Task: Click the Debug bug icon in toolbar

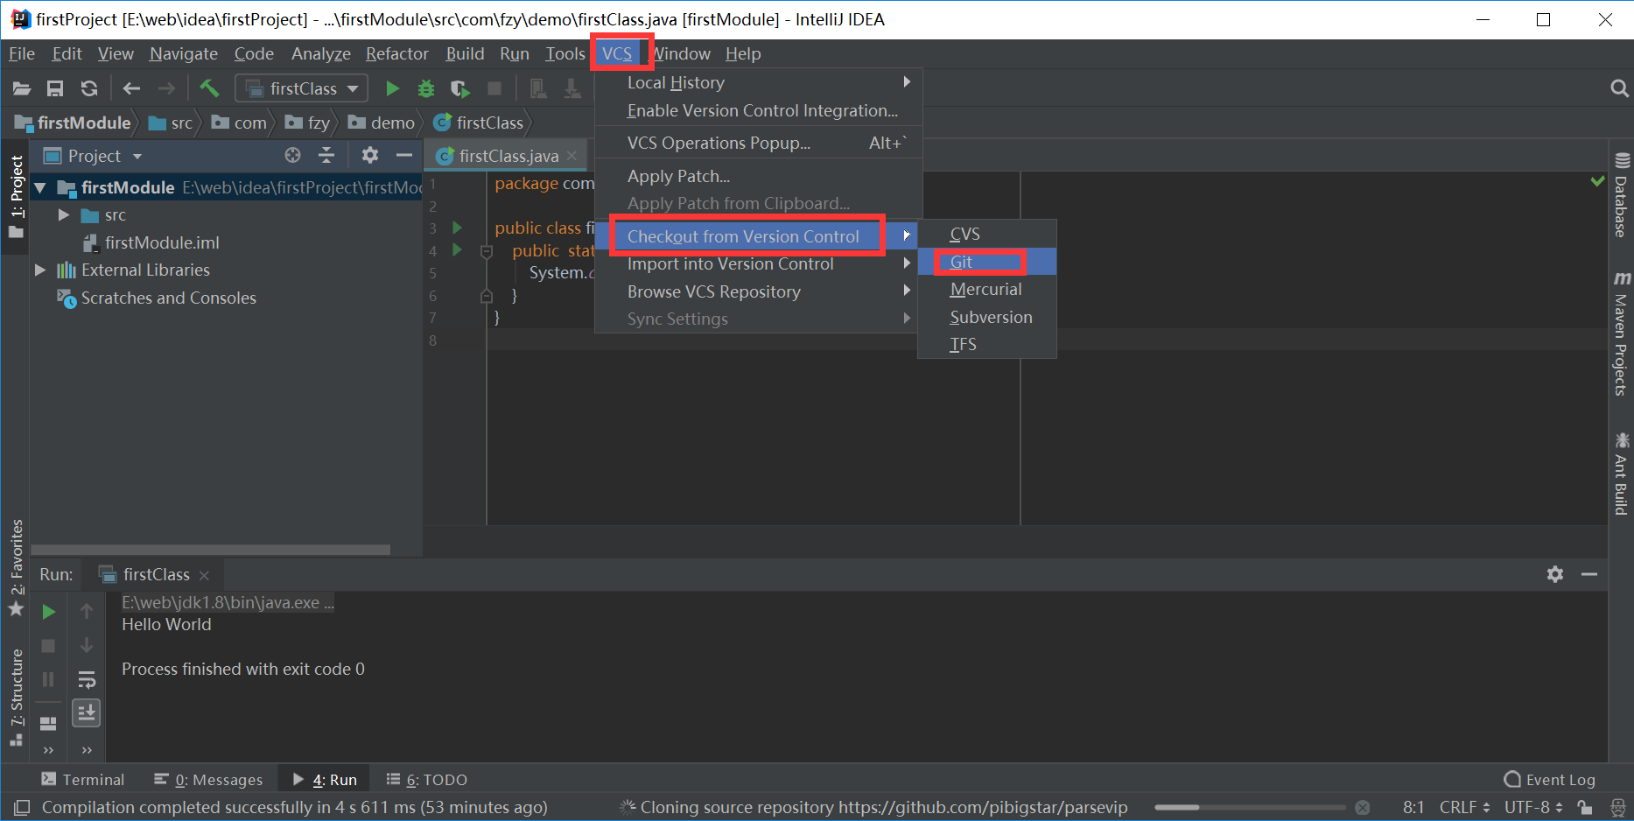Action: pyautogui.click(x=426, y=88)
